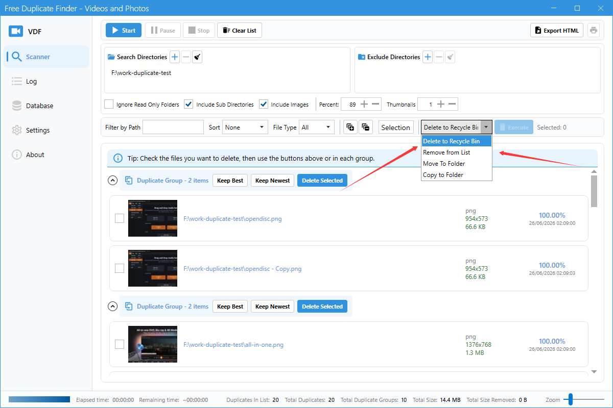The height and width of the screenshot is (408, 613).
Task: Check the box for opendisc - Copy.png
Action: click(x=120, y=268)
